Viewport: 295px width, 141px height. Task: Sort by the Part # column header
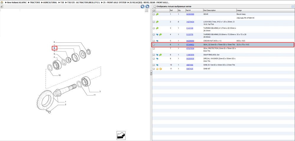194,11
